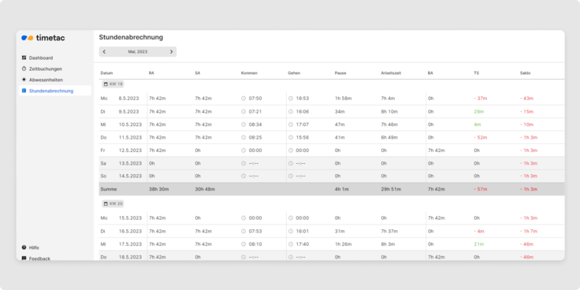
Task: Click the Hilfe question mark icon
Action: click(x=24, y=247)
